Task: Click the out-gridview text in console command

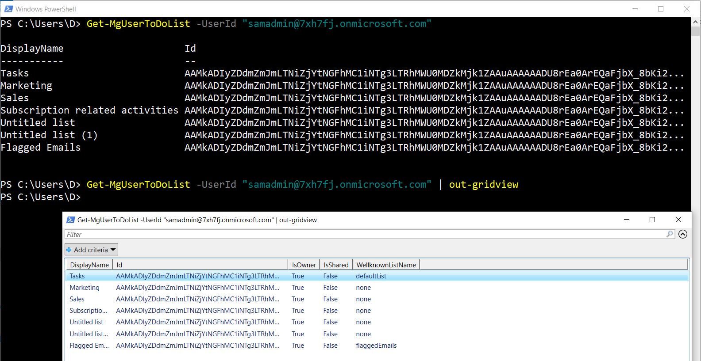Action: click(x=483, y=184)
